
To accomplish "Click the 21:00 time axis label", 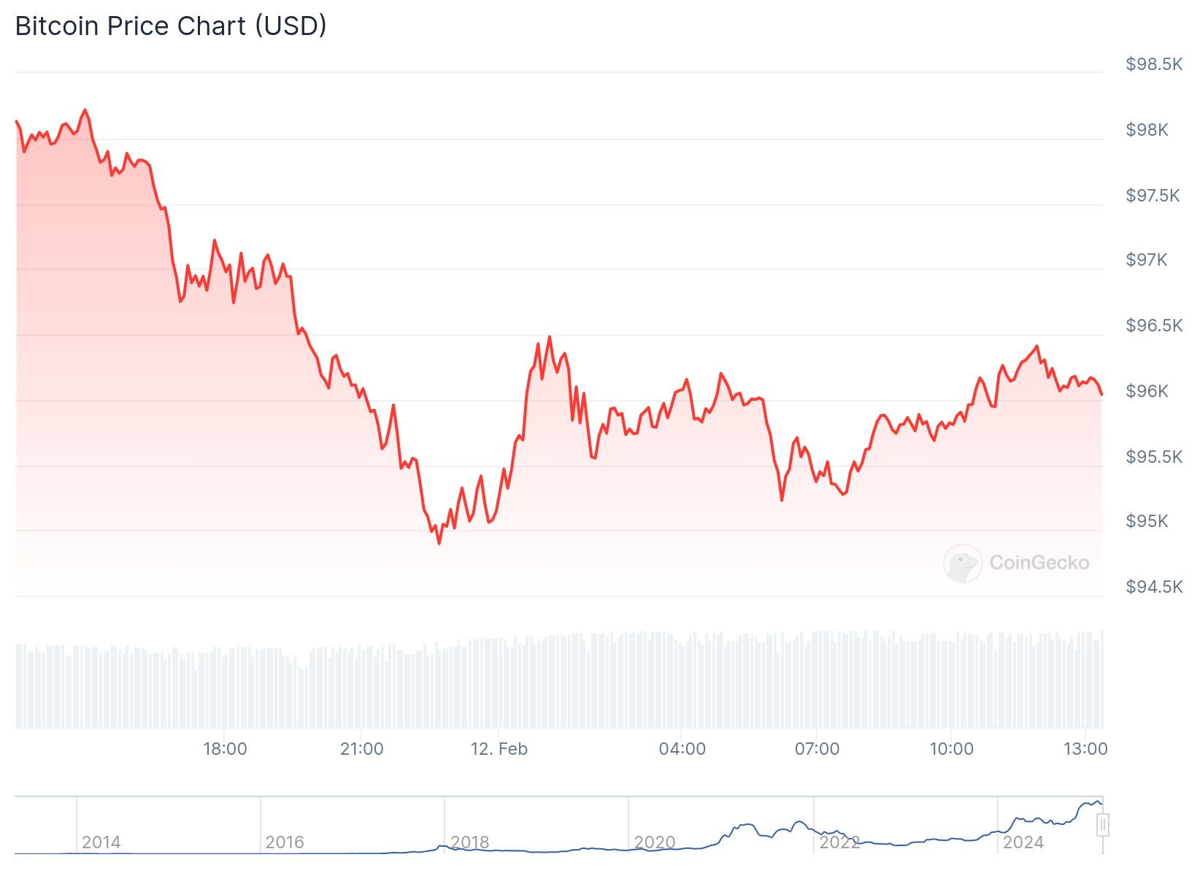I will pos(361,749).
